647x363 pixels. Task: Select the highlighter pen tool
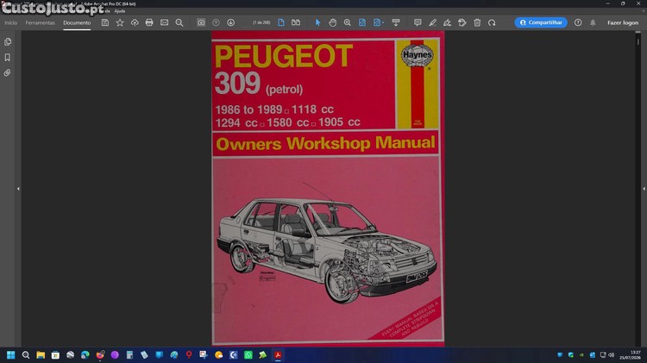pos(432,22)
